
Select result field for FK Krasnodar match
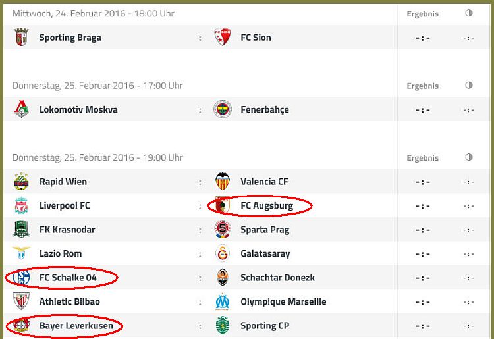(x=423, y=230)
